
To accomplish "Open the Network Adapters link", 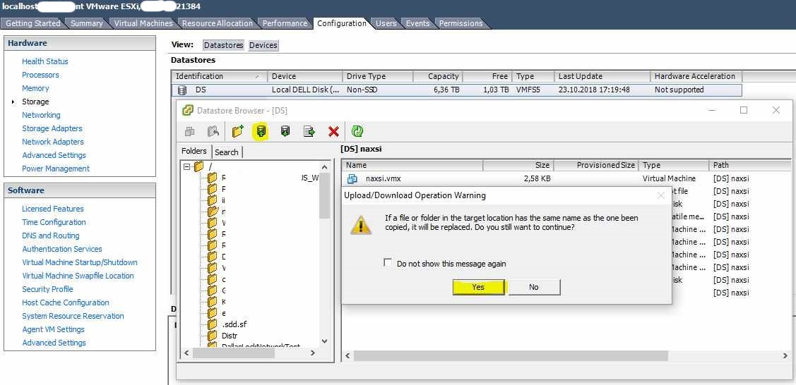I will 53,142.
